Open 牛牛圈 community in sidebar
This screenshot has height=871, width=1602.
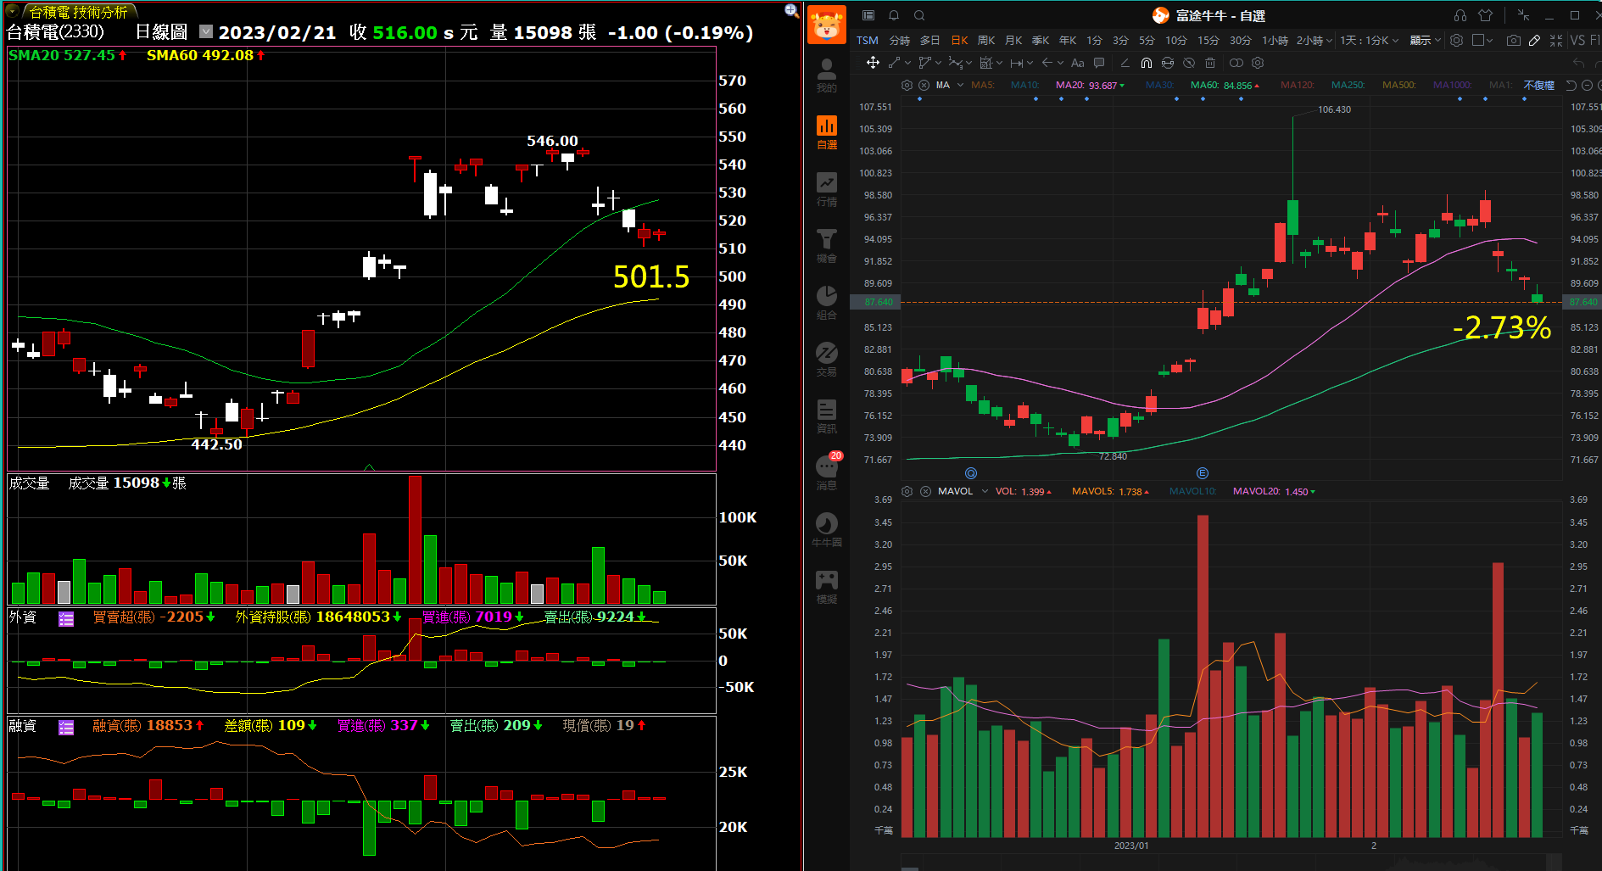[x=827, y=531]
